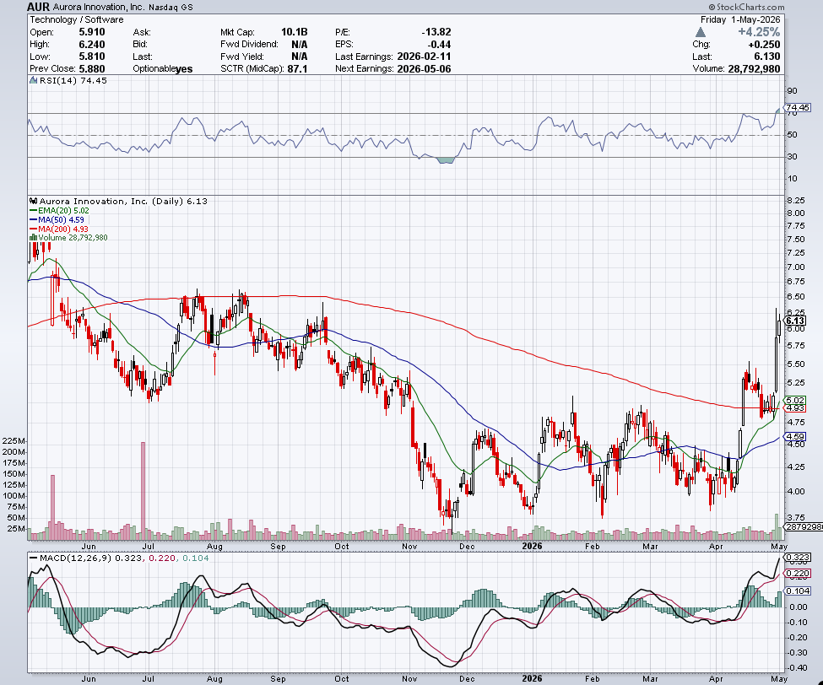This screenshot has width=823, height=685.
Task: Click the Open price 5.910
Action: click(x=92, y=32)
